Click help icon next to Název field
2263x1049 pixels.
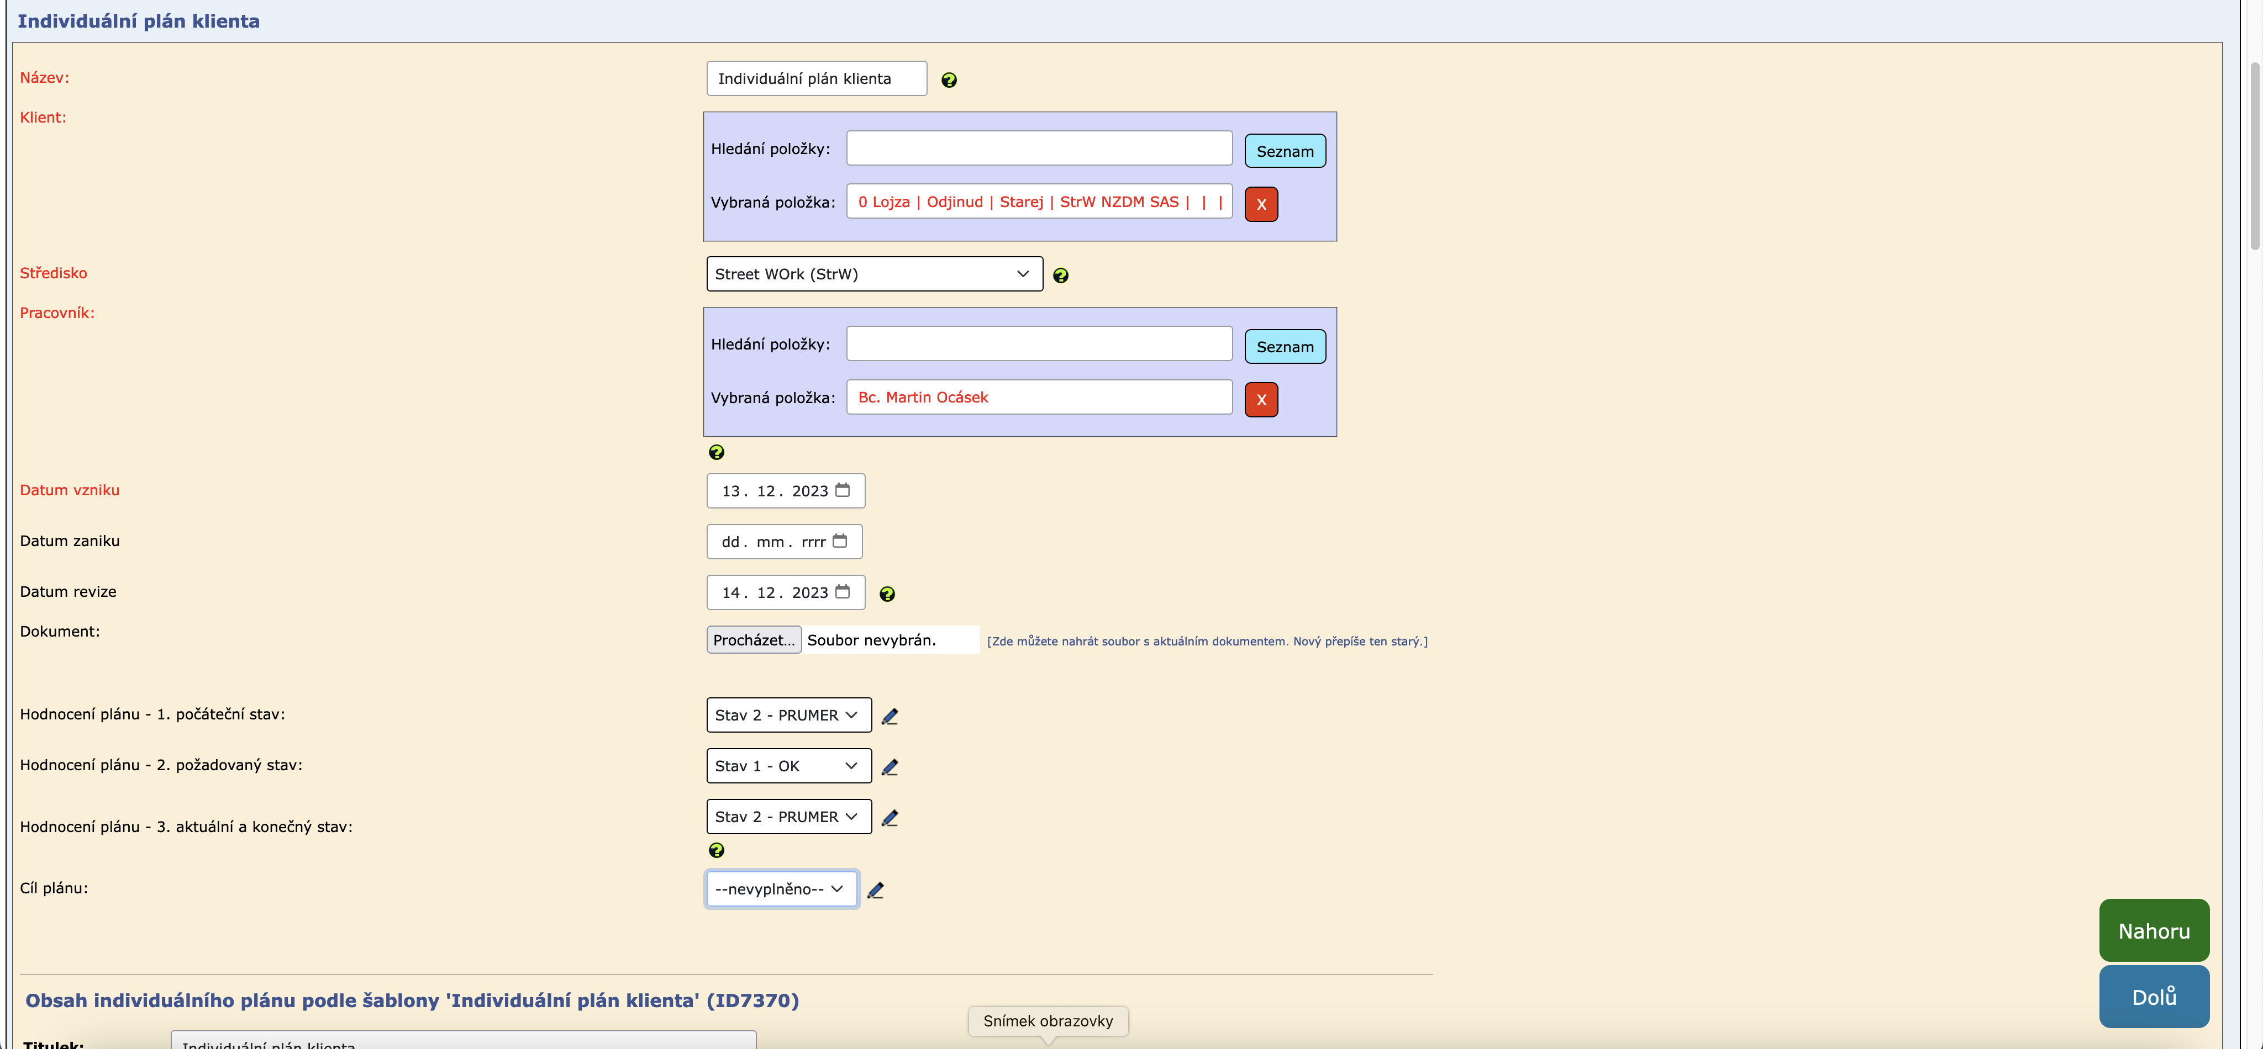point(949,80)
